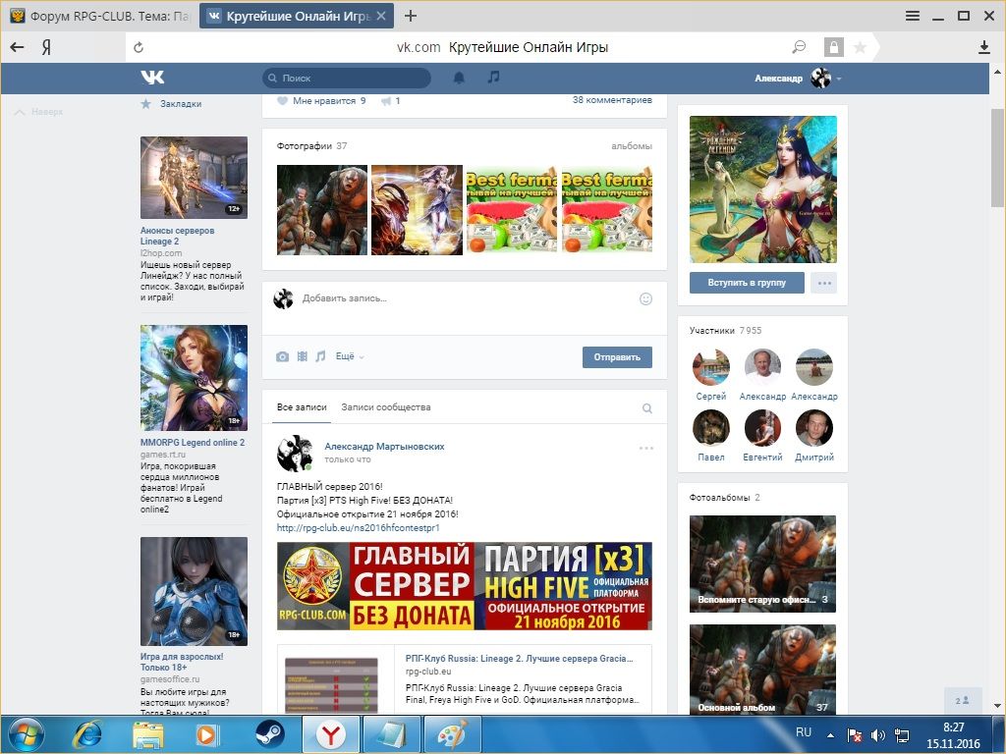Click the VK logo icon
The width and height of the screenshot is (1006, 754).
[x=152, y=78]
